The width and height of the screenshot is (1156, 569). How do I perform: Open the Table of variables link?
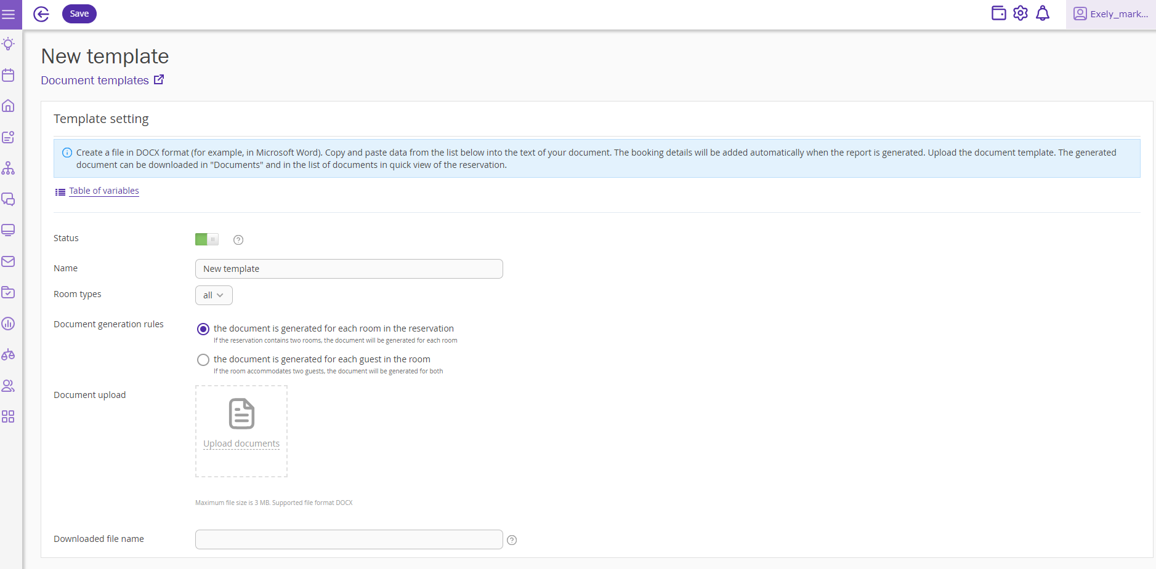[x=103, y=191]
